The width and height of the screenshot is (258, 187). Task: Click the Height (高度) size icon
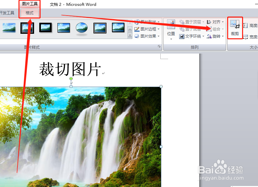[245, 26]
